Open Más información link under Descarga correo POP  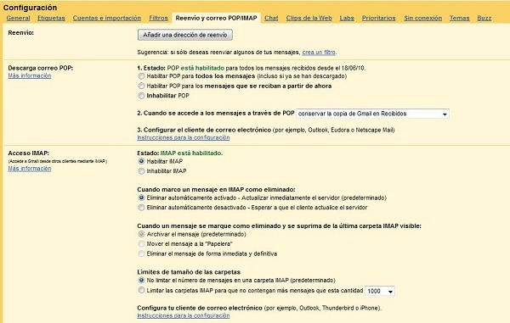[30, 75]
